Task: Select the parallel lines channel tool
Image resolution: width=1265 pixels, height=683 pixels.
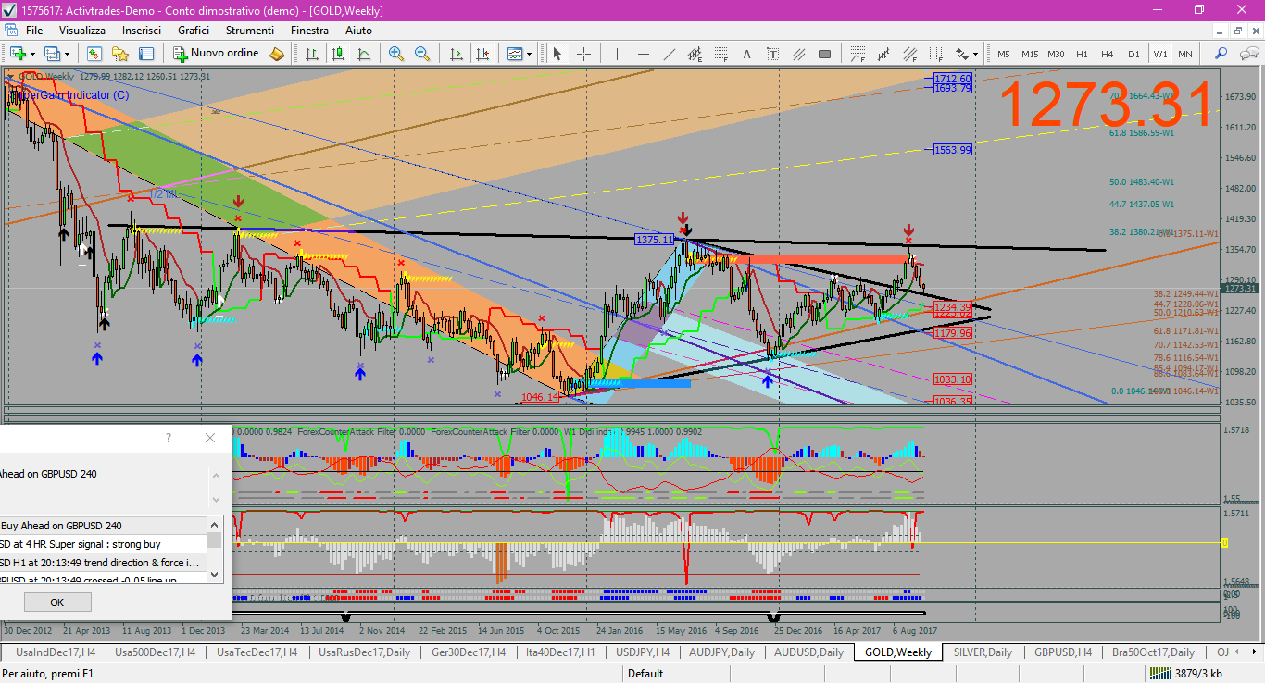Action: (x=799, y=54)
